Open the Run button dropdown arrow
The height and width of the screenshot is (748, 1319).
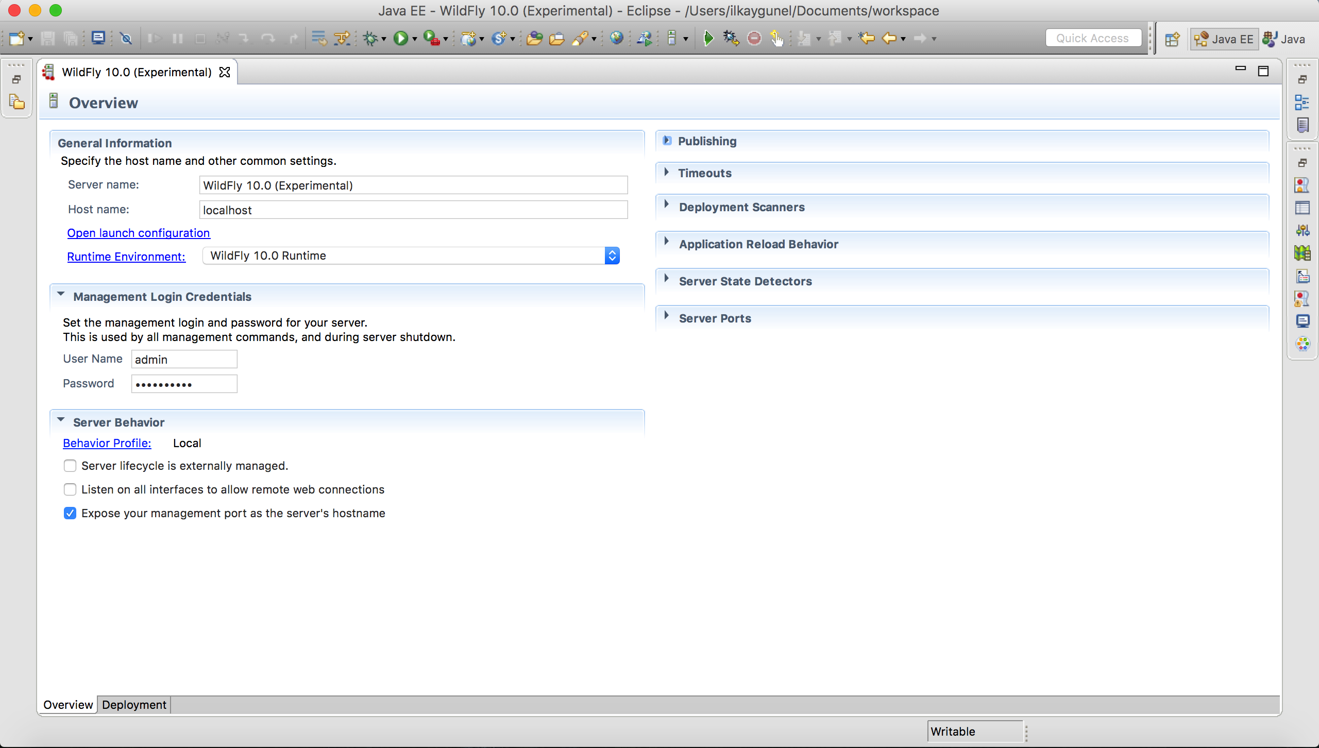click(414, 39)
